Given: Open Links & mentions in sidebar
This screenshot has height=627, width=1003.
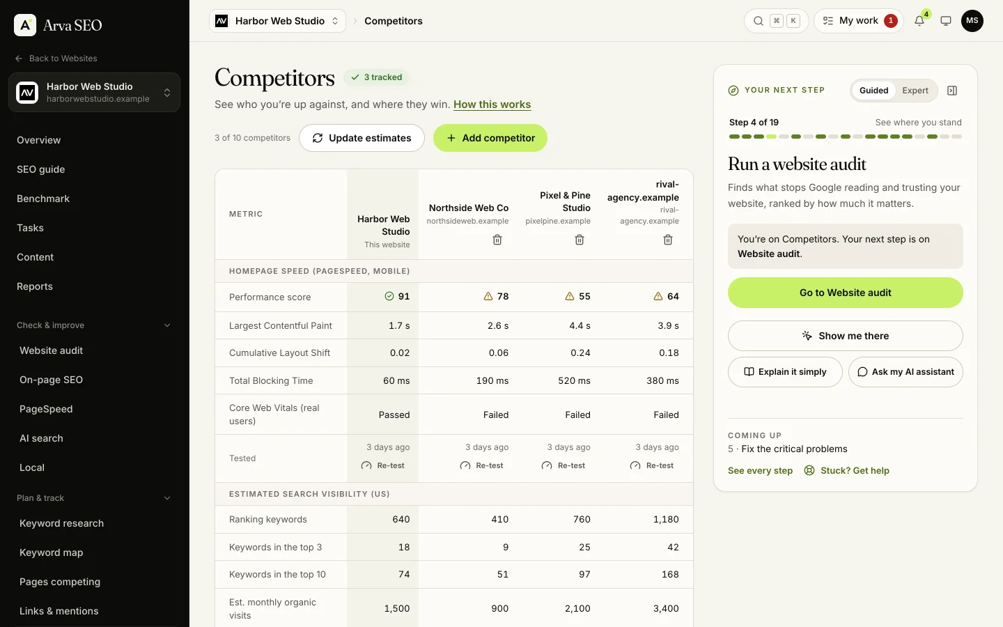Looking at the screenshot, I should (94, 611).
